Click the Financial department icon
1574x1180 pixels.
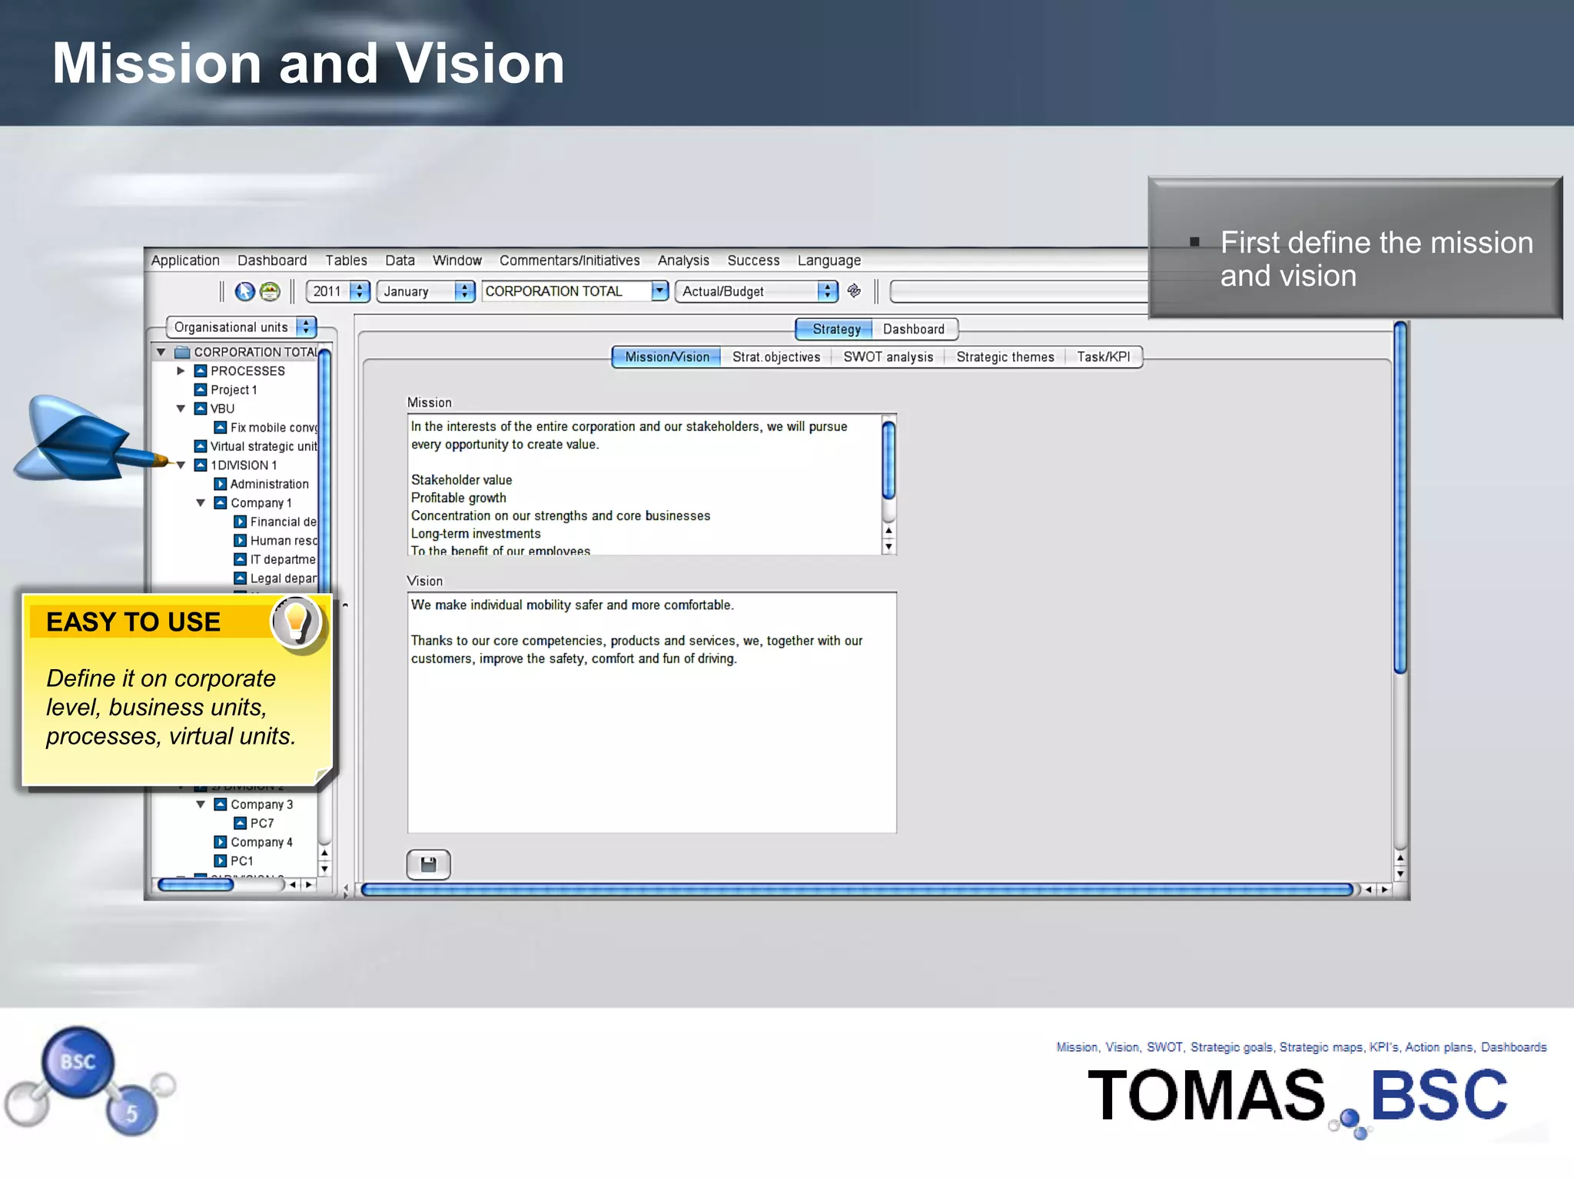tap(241, 522)
